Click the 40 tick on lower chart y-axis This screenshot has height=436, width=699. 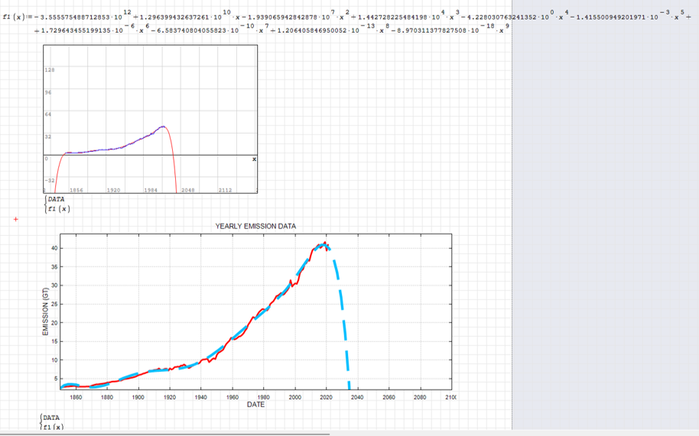click(x=55, y=248)
